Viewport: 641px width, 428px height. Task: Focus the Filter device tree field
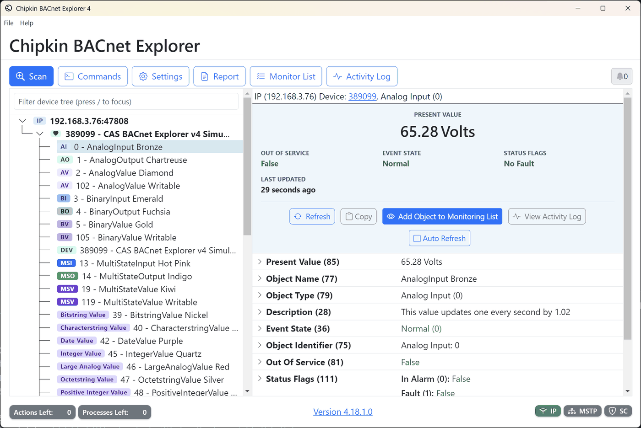pos(126,102)
